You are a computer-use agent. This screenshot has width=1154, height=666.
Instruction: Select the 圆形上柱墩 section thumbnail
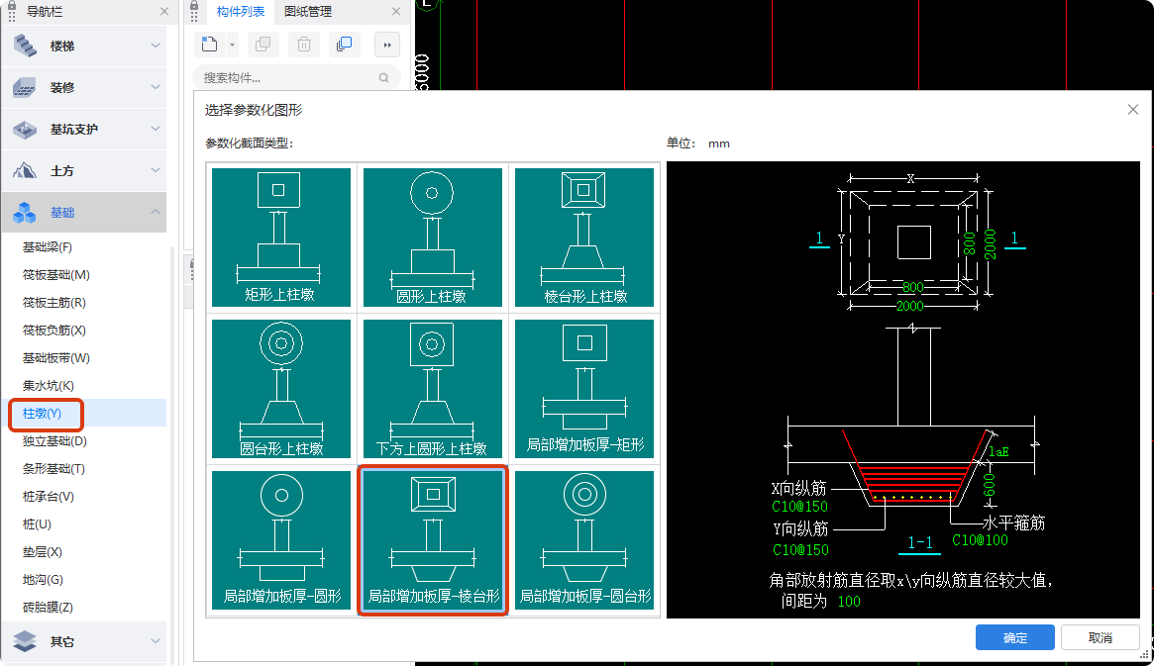tap(433, 238)
